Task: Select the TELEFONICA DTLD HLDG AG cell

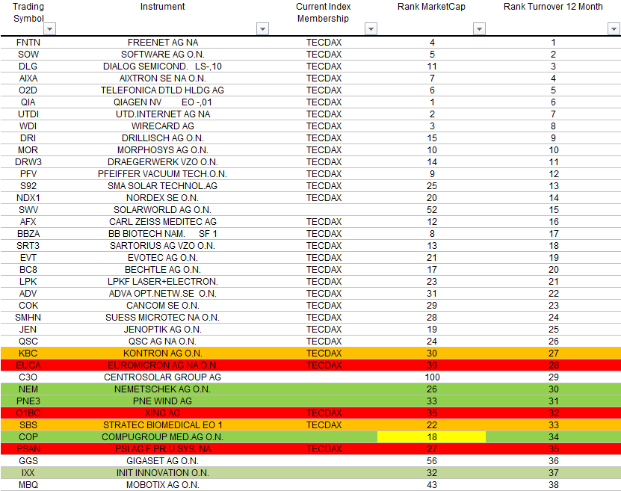Action: pos(163,90)
